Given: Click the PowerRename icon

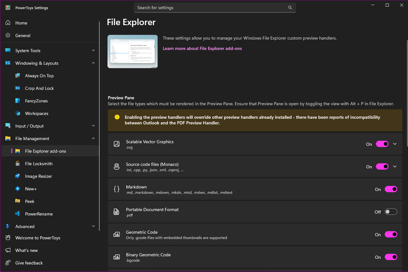Looking at the screenshot, I should tap(18, 214).
